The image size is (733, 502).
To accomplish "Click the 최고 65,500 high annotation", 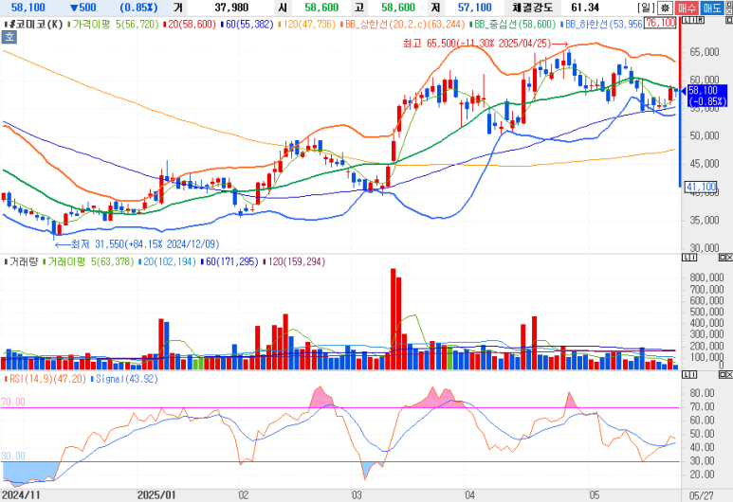I will point(485,44).
